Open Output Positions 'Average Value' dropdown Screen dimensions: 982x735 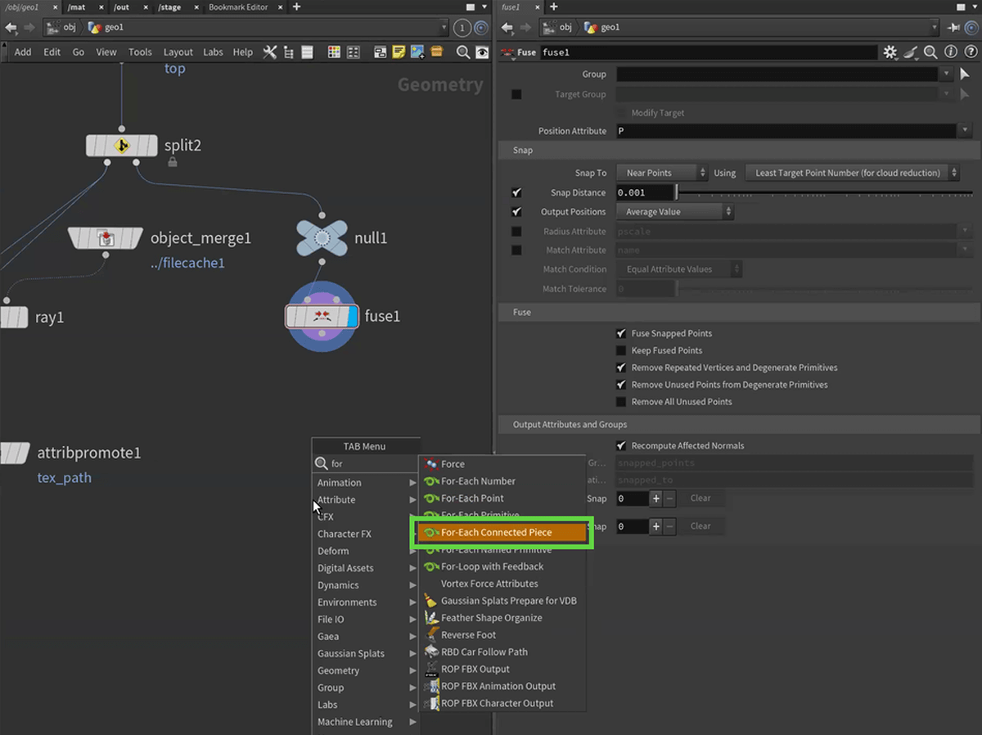674,212
